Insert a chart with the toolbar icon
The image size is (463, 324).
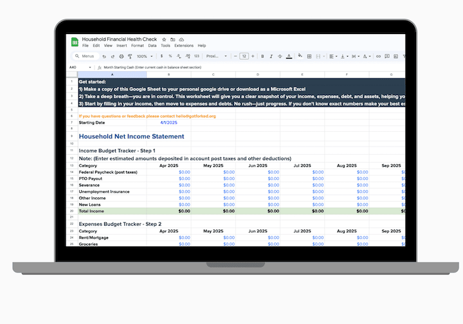coord(395,57)
